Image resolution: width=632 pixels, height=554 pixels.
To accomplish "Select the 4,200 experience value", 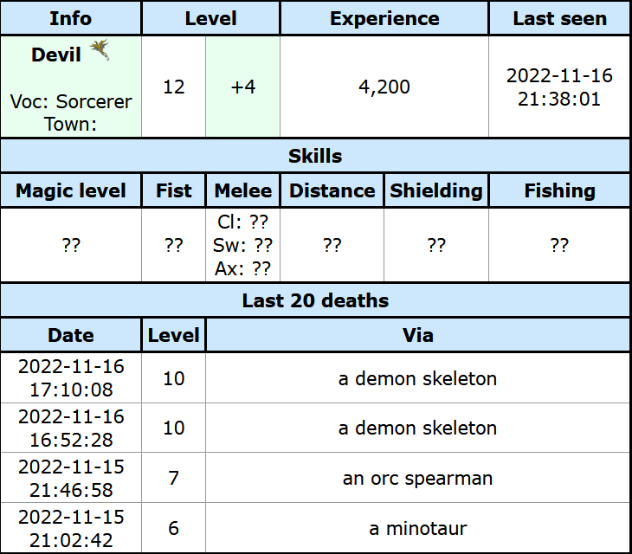I will click(x=384, y=87).
